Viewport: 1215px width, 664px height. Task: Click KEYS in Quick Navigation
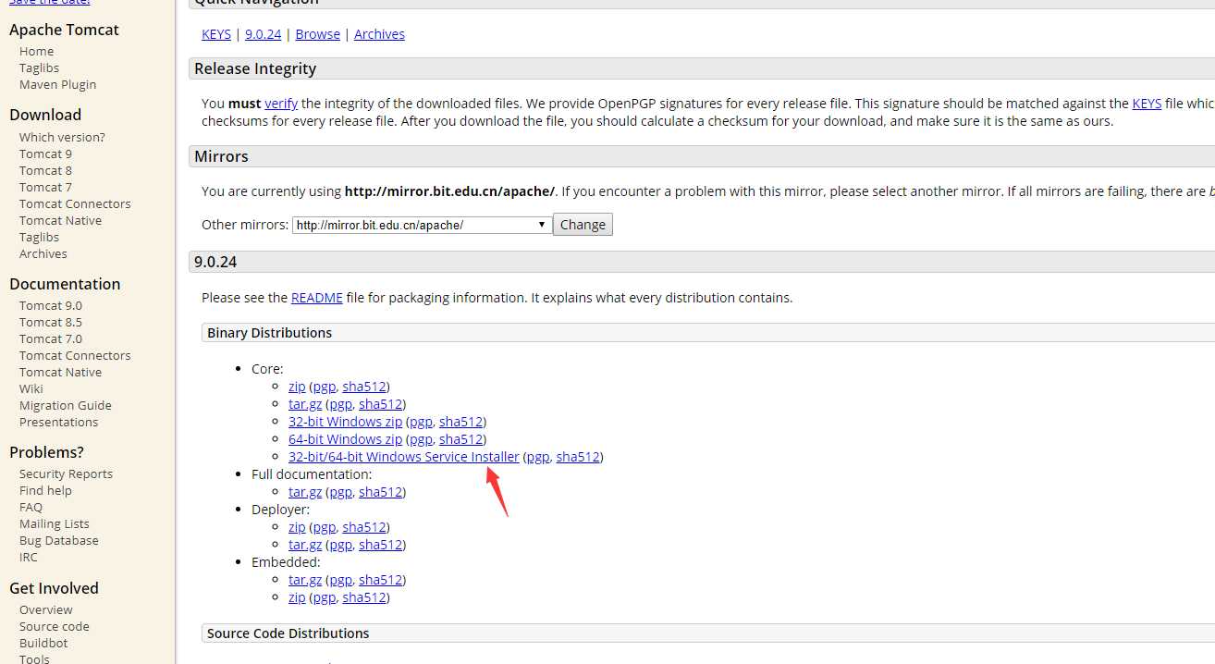(x=216, y=34)
